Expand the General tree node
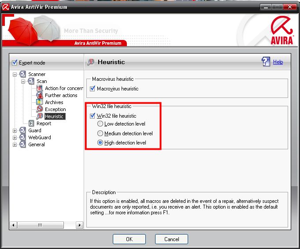 click(x=15, y=144)
